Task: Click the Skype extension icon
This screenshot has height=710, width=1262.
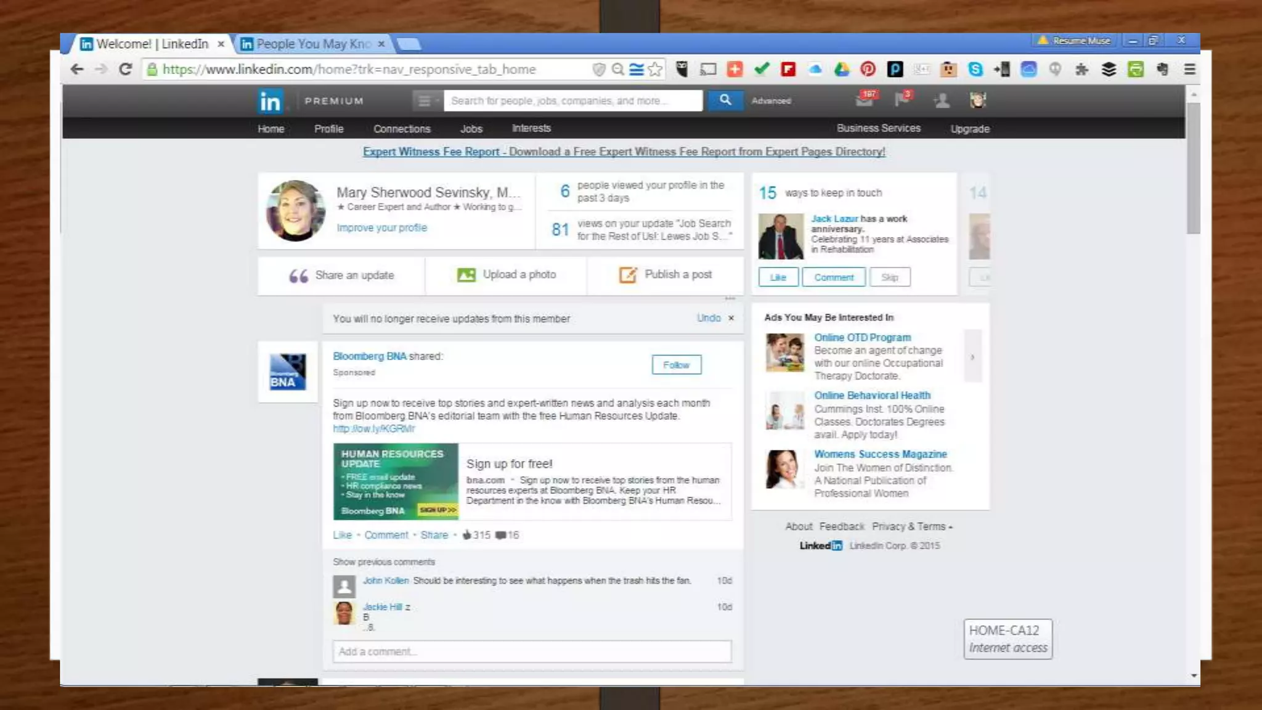Action: pyautogui.click(x=975, y=69)
